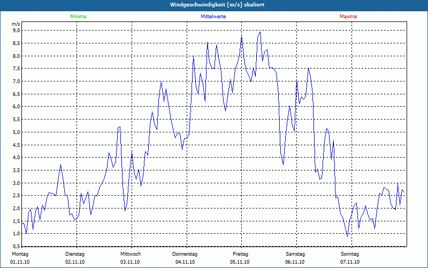Screen dimensions: 428x268
Task: Click the Sonntag day label
Action: [350, 254]
